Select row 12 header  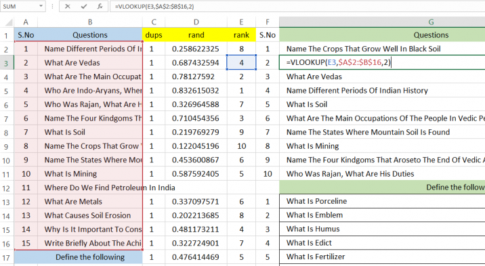click(x=7, y=188)
